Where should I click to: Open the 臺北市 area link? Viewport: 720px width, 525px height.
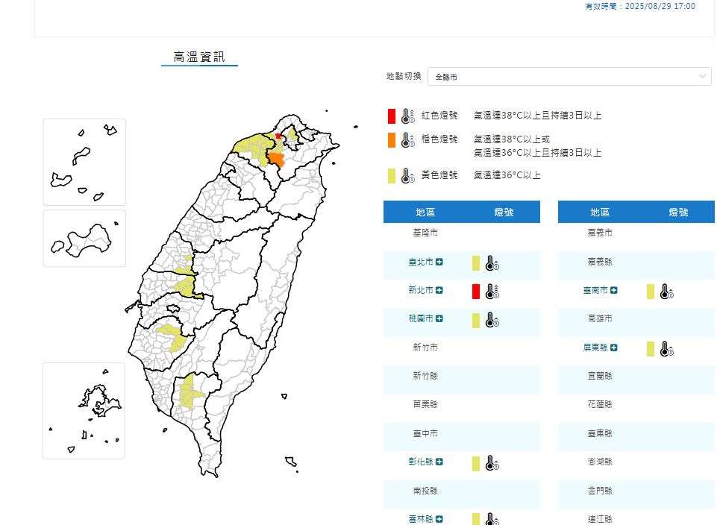[422, 263]
